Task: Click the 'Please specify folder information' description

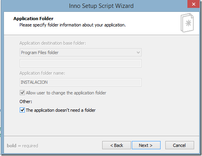Action: pyautogui.click(x=73, y=25)
